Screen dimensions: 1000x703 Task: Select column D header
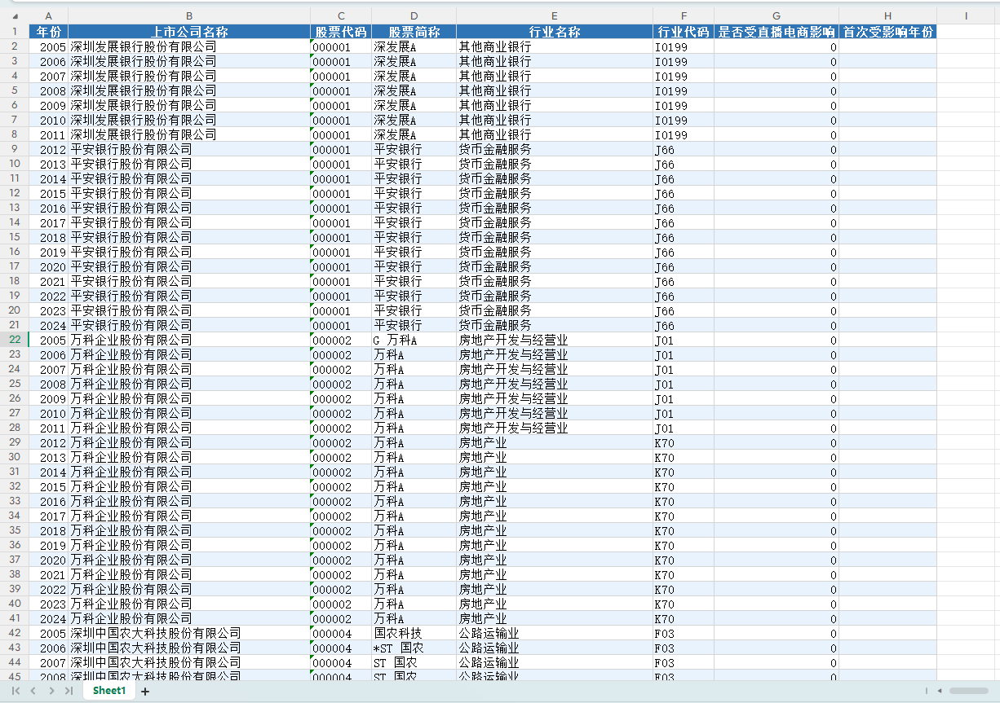(414, 16)
